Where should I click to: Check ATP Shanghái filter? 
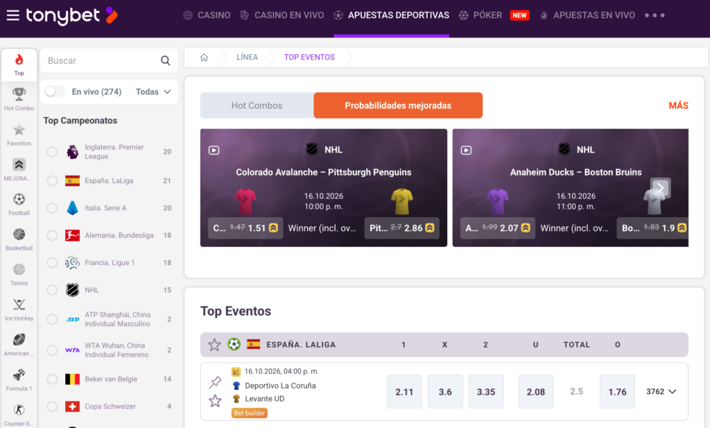pyautogui.click(x=53, y=319)
